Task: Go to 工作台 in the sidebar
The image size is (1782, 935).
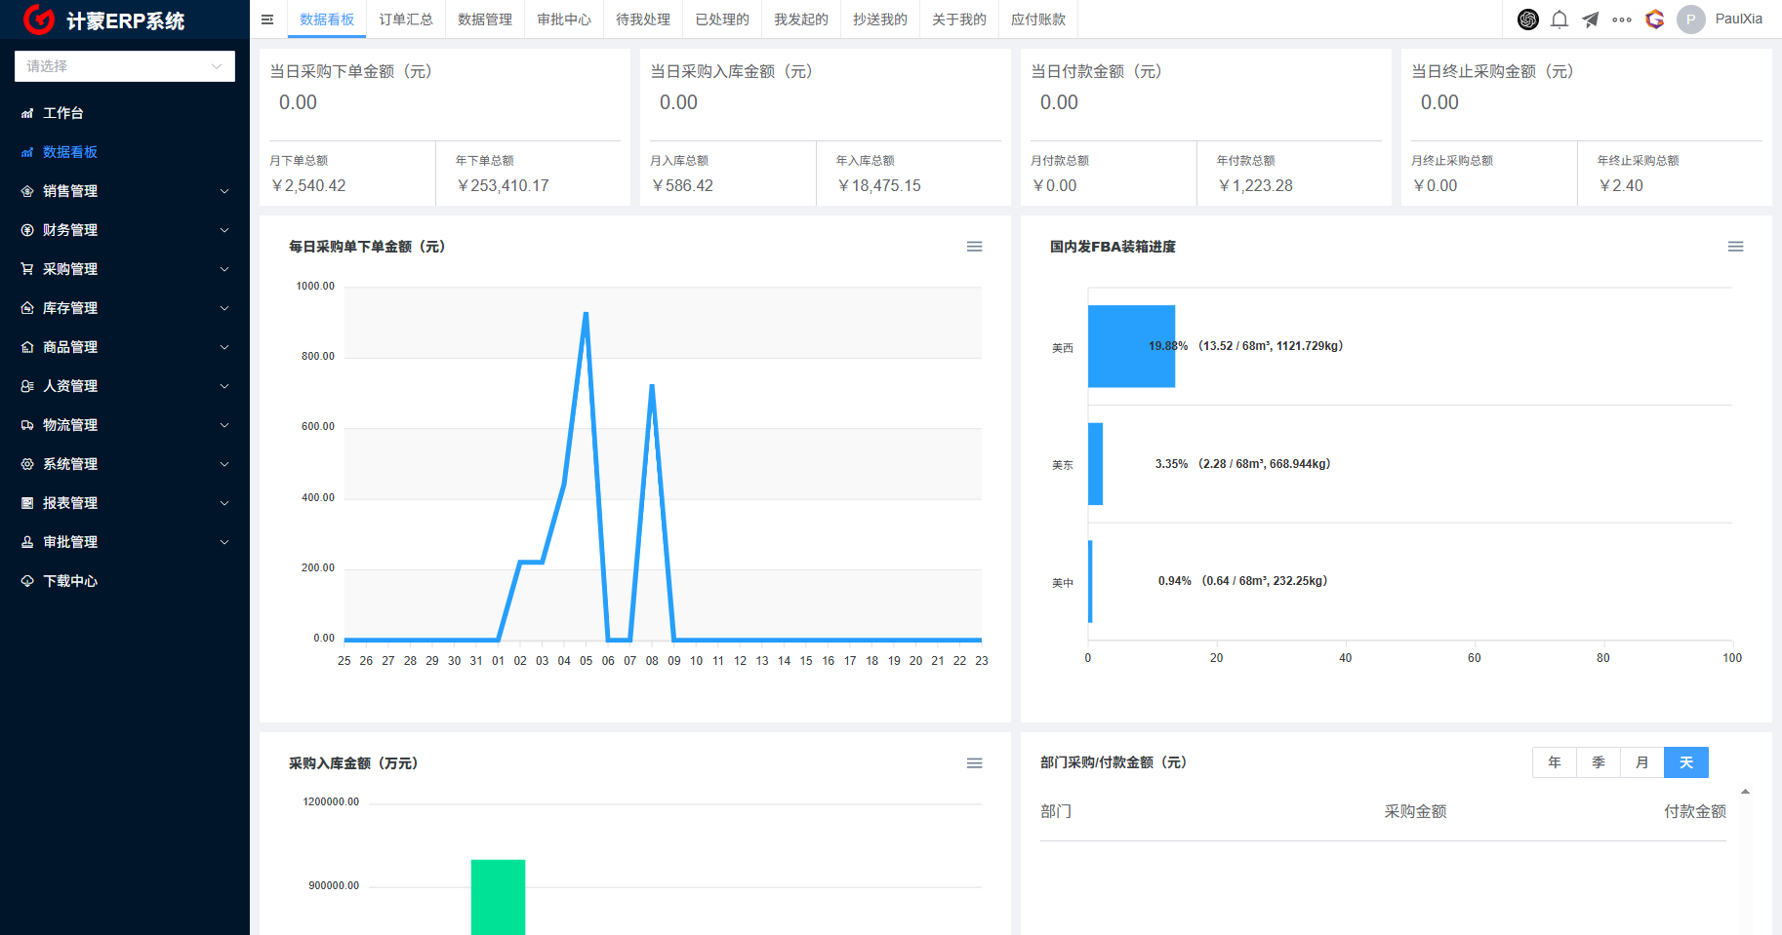Action: [x=63, y=113]
